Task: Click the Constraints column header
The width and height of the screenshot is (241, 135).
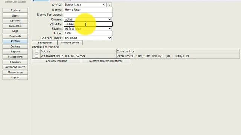Action: pos(178,51)
